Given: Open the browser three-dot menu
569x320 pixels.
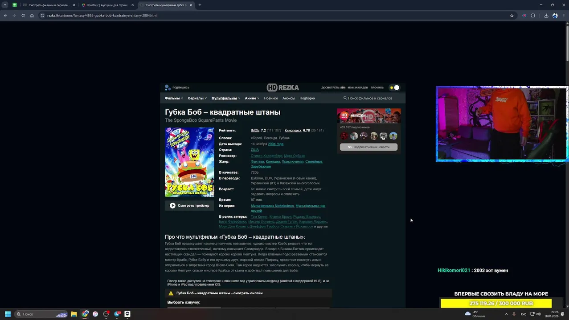Looking at the screenshot, I should pyautogui.click(x=563, y=16).
